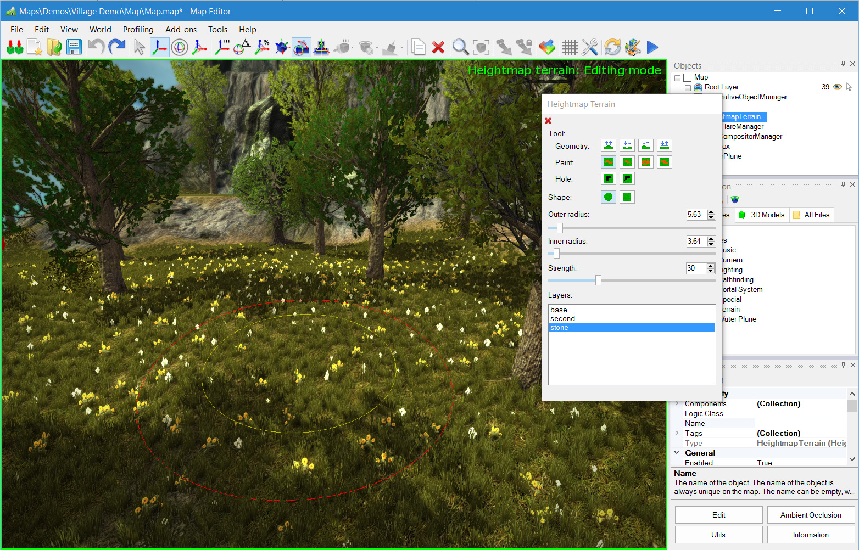Click the Ambient Occlusion button
Viewport: 859px width, 550px height.
coord(811,515)
